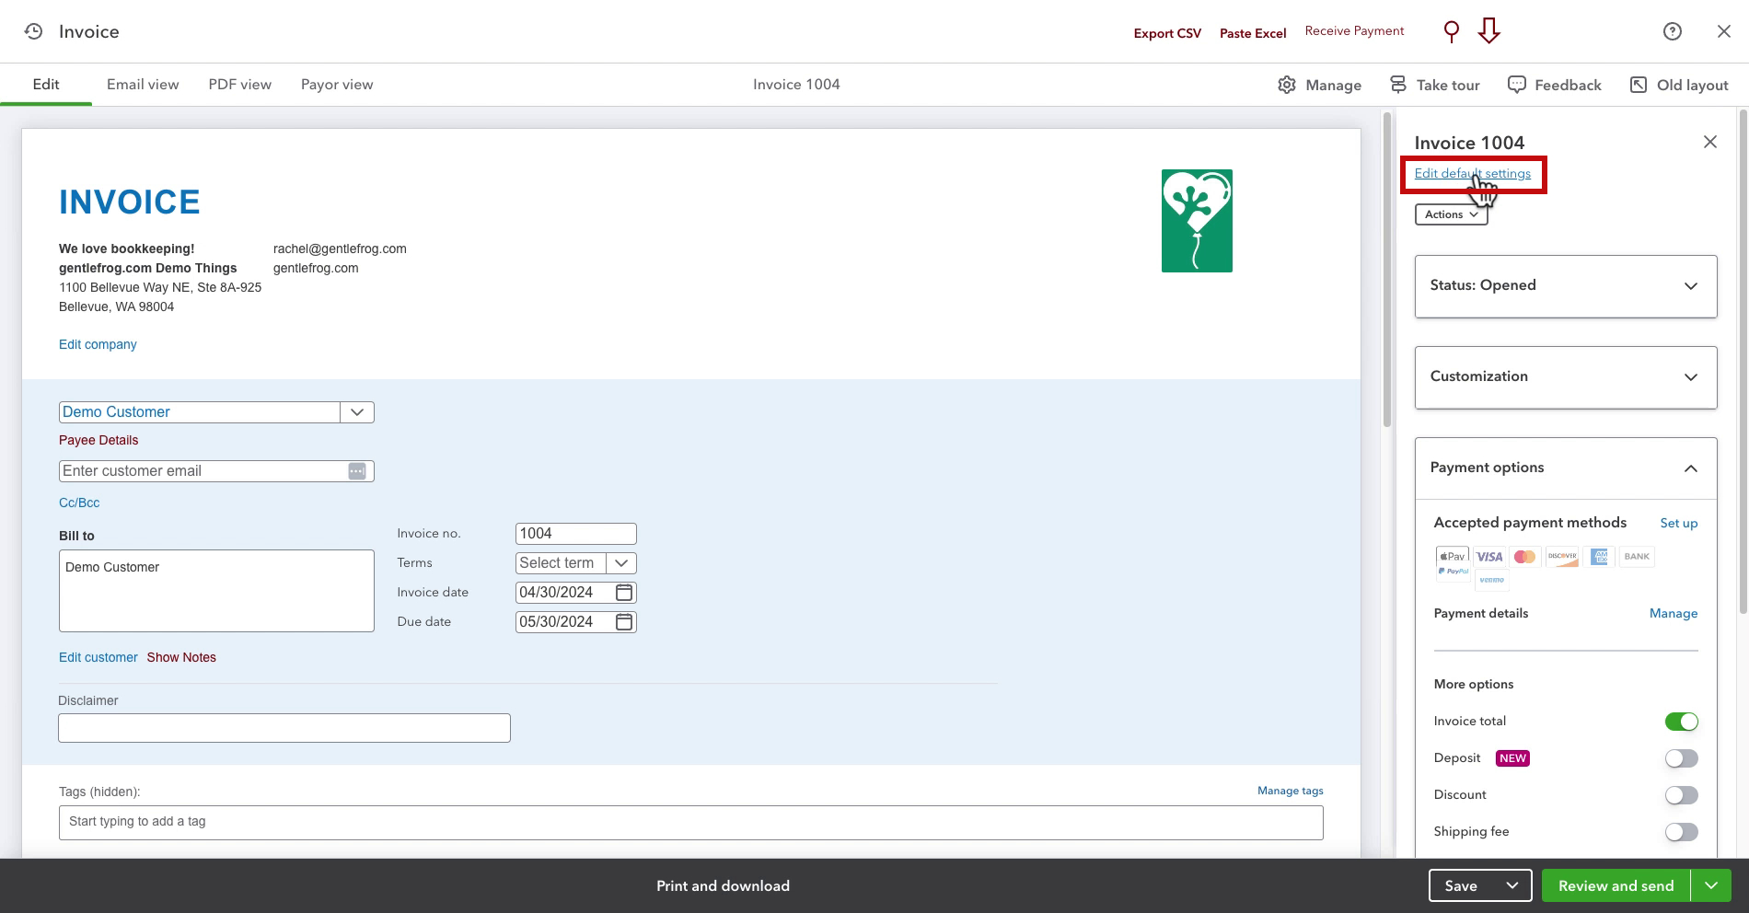Click the PayPal payment icon

1453,572
